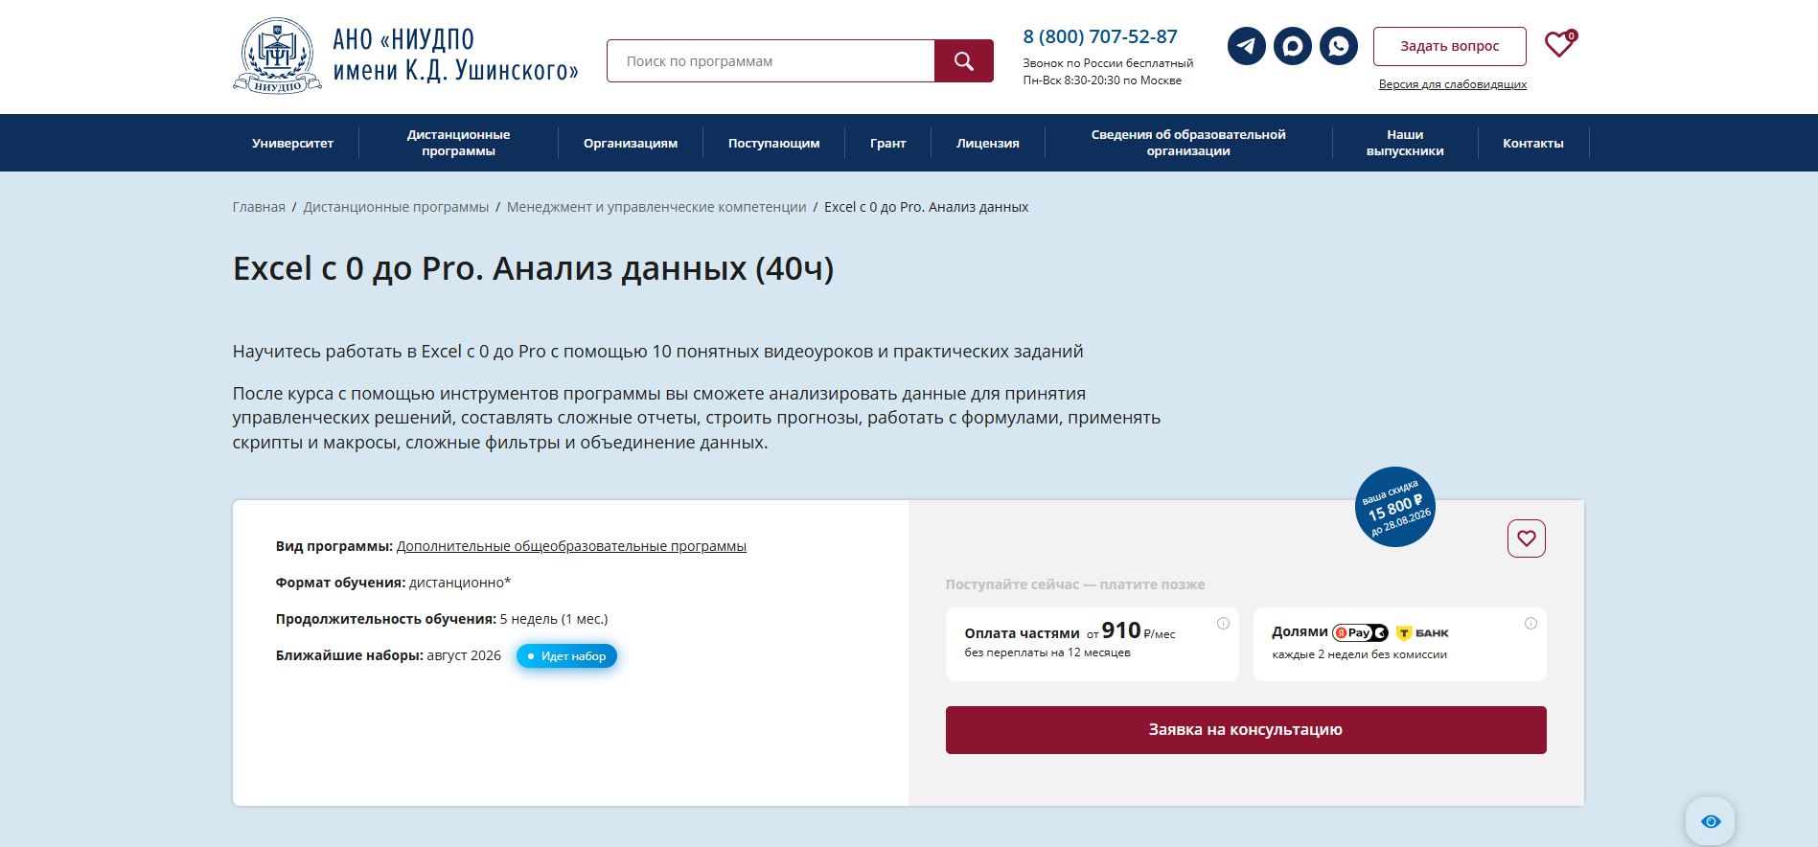Open the WhatsApp contact icon
Viewport: 1818px width, 847px height.
click(x=1338, y=46)
